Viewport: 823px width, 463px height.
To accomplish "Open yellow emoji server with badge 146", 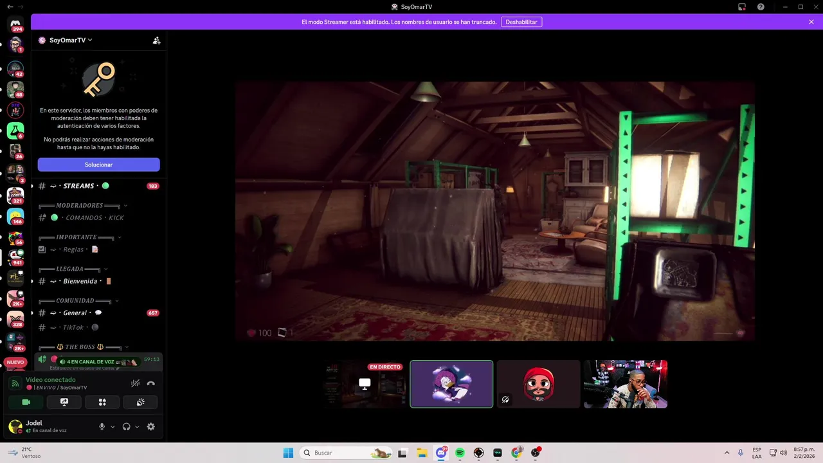I will coord(15,216).
